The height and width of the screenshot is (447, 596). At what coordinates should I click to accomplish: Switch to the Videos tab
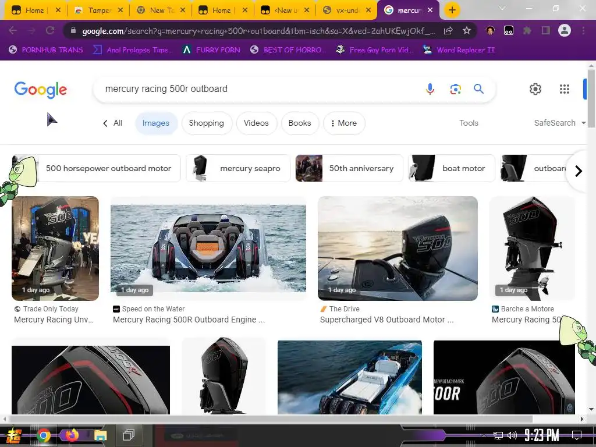click(256, 123)
